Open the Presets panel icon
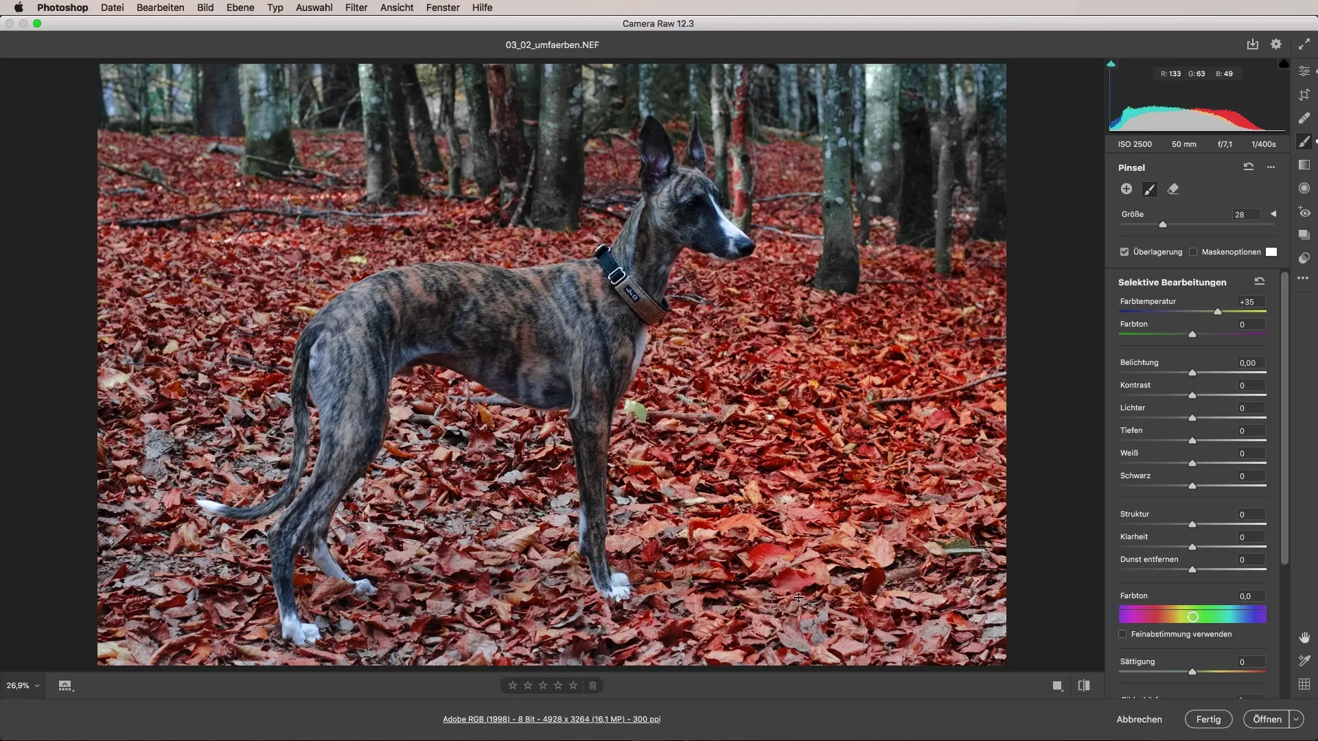The width and height of the screenshot is (1318, 741). pyautogui.click(x=1304, y=258)
